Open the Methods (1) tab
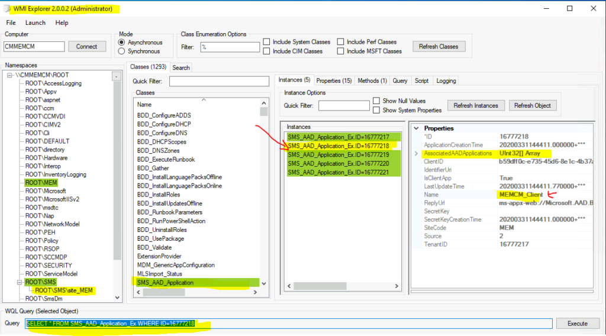This screenshot has height=336, width=606. (372, 80)
